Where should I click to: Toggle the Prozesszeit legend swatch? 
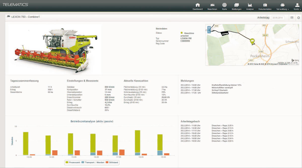pyautogui.click(x=67, y=162)
